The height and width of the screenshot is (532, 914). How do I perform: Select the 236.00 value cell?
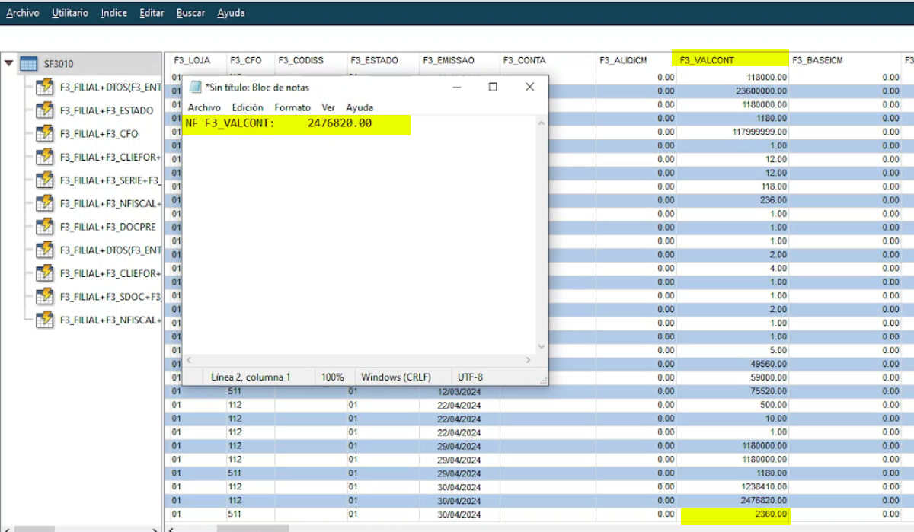[732, 200]
